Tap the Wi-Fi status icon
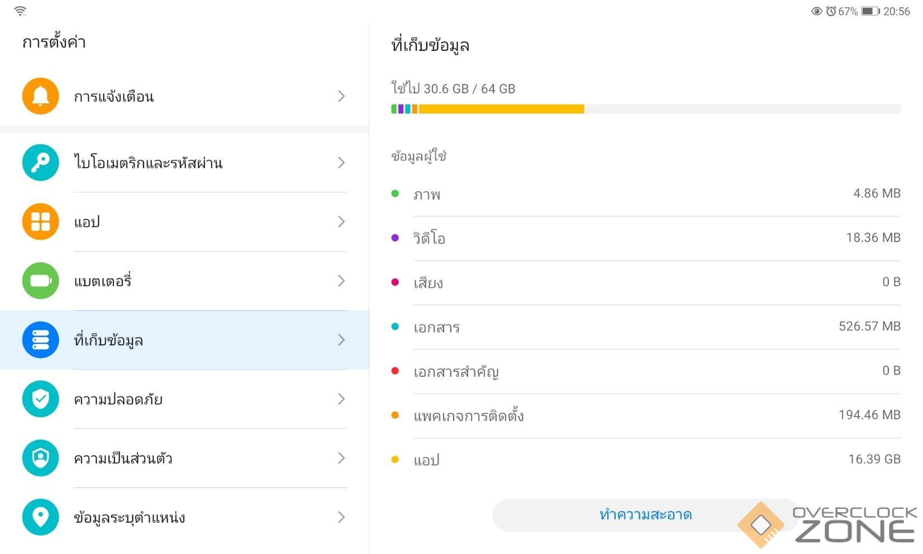The height and width of the screenshot is (554, 923). [x=20, y=11]
